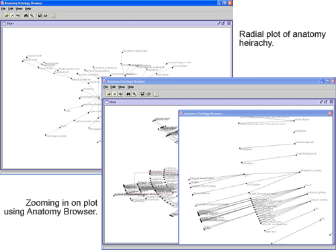Select 'cardiovascular system' node in TS11 plot

[87, 121]
